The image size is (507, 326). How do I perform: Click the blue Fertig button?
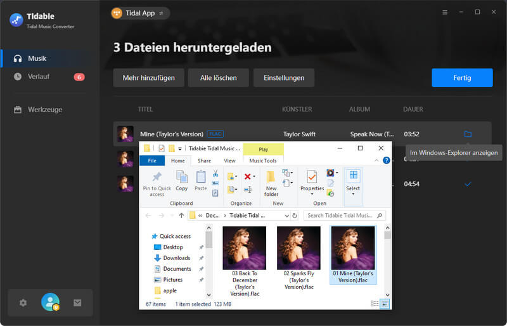pyautogui.click(x=462, y=78)
